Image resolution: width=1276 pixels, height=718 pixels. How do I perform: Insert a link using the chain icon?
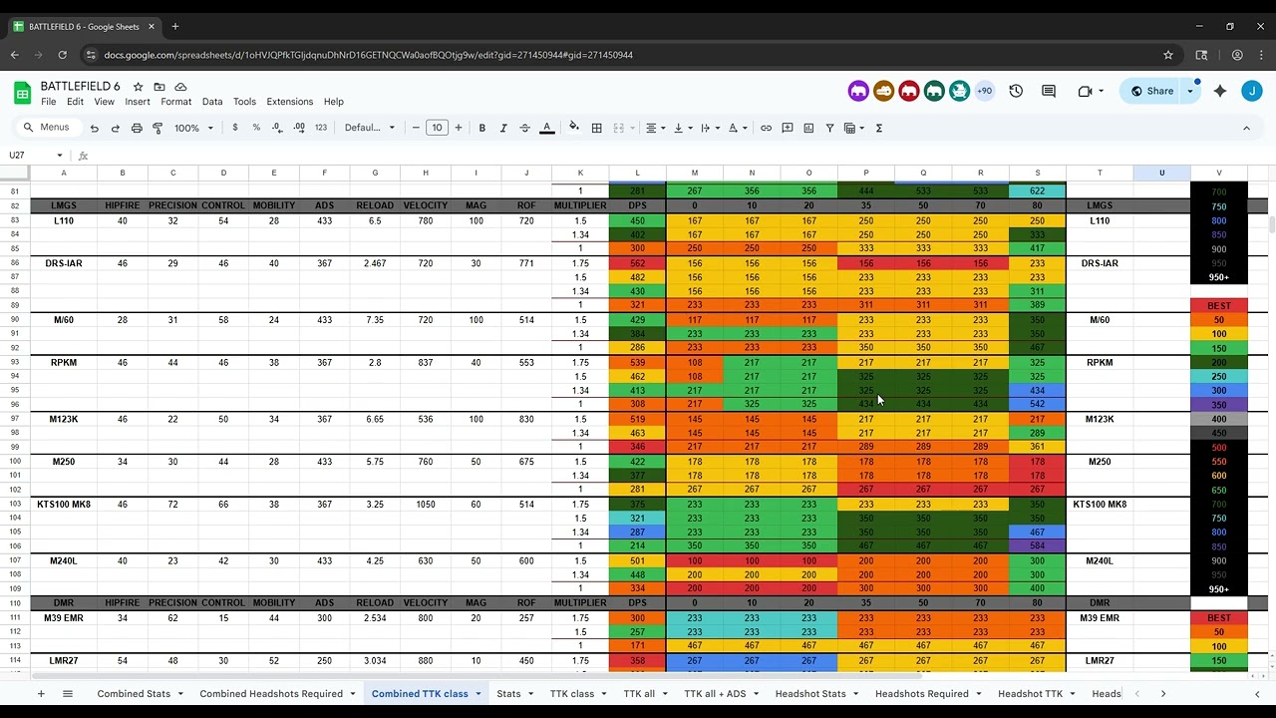pyautogui.click(x=766, y=128)
